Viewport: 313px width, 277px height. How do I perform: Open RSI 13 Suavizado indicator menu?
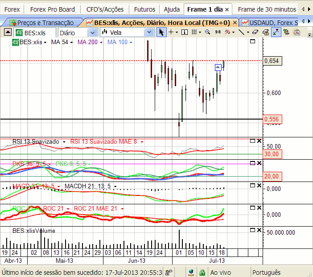(64, 142)
